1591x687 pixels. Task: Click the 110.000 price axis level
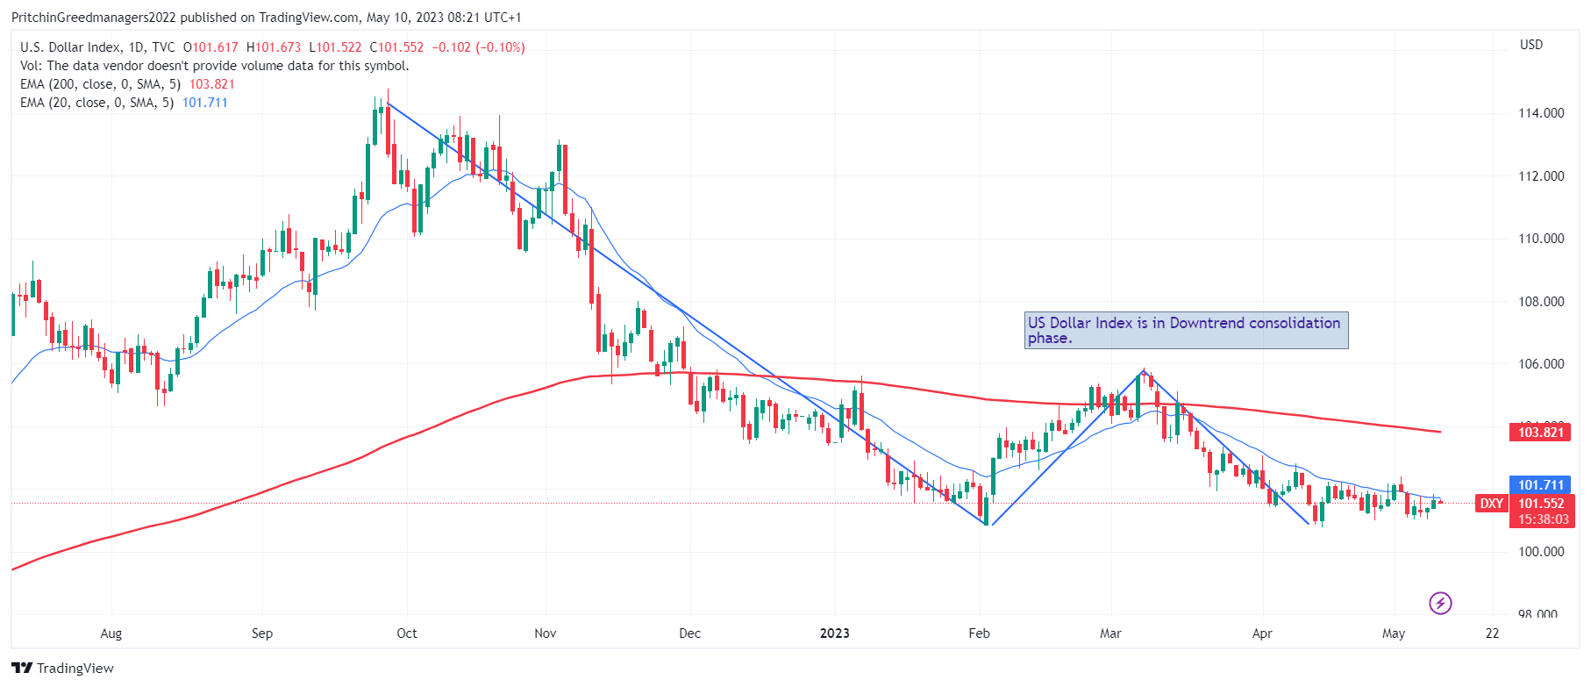coord(1541,239)
